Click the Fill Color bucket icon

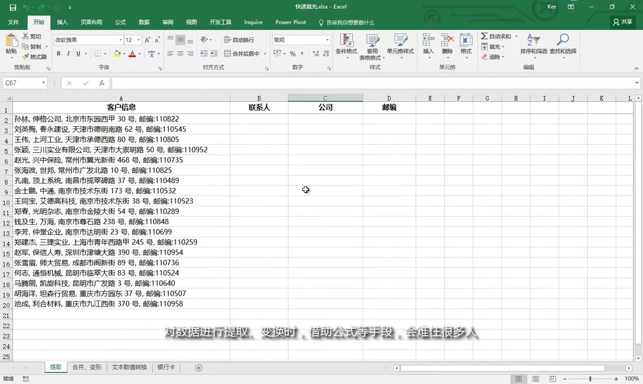[x=117, y=54]
